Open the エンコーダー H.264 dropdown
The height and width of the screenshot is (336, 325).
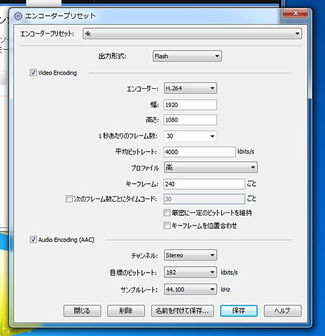190,88
